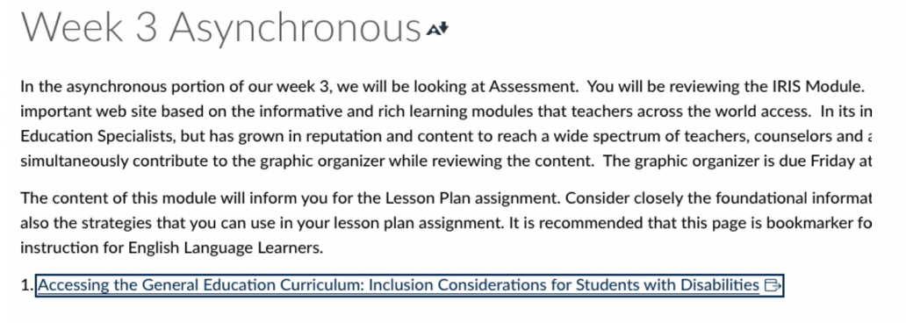Click the external link icon after Disabilities
The height and width of the screenshot is (323, 906).
pos(772,285)
